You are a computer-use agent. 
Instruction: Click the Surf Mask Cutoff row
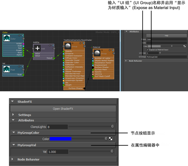point(103,76)
